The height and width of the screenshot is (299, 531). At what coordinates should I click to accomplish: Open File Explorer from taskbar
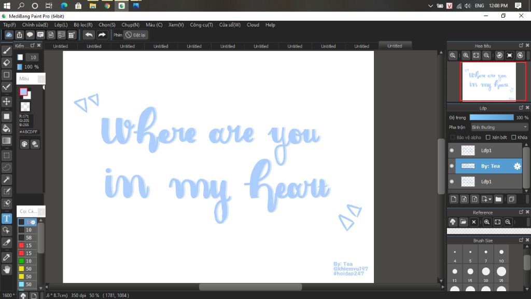click(x=92, y=6)
